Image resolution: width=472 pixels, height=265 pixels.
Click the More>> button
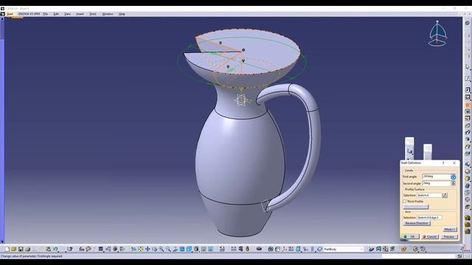450,229
